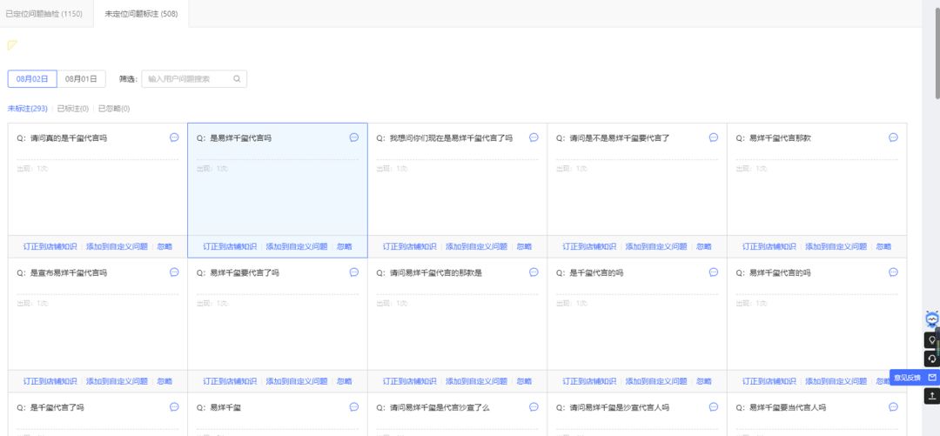Screen dimensions: 940x436
Task: Select the 08月01日 date button
Action: (x=81, y=79)
